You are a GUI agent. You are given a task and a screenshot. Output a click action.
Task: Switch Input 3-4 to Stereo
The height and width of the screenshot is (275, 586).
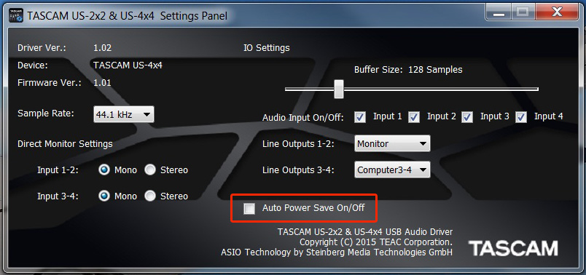tap(150, 196)
